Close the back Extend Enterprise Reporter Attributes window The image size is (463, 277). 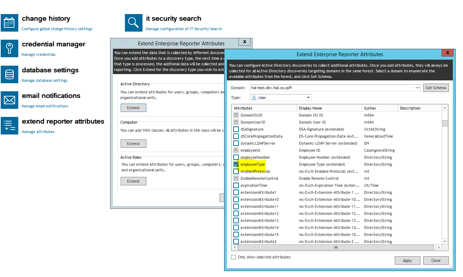[x=244, y=42]
